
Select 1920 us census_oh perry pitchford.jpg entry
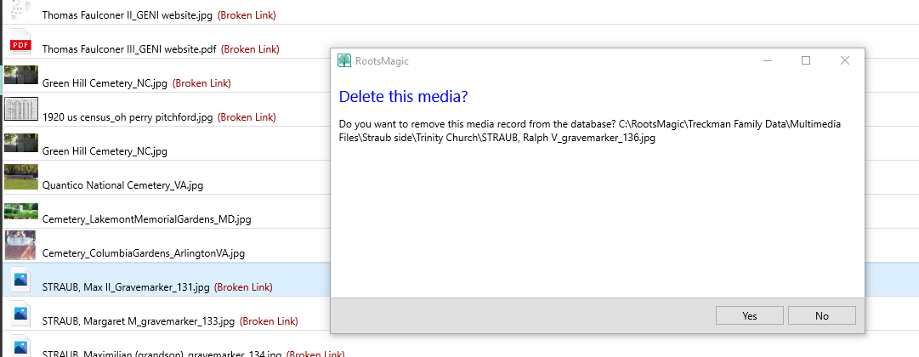pyautogui.click(x=127, y=117)
